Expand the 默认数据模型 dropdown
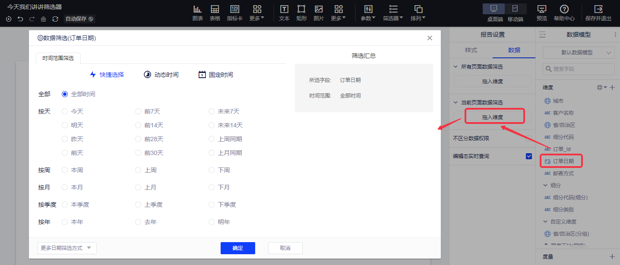The width and height of the screenshot is (620, 265). click(579, 53)
